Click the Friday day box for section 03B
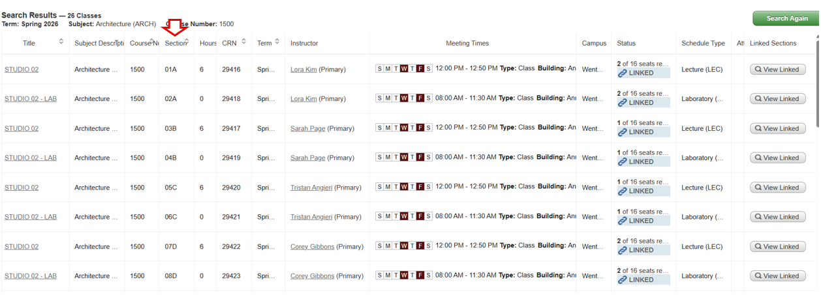Viewport: 821px width, 295px height. coord(420,128)
